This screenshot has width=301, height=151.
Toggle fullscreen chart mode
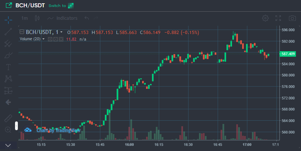pos(278,18)
